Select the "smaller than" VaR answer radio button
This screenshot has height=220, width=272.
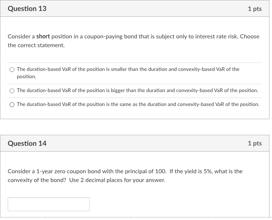pyautogui.click(x=12, y=69)
